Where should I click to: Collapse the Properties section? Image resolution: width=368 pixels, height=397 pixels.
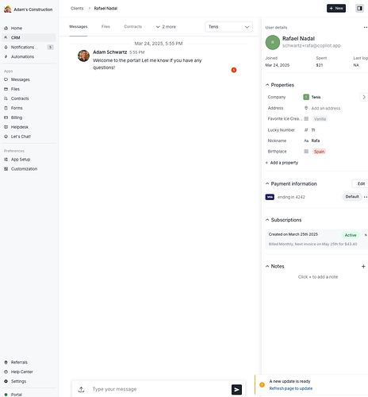point(280,85)
